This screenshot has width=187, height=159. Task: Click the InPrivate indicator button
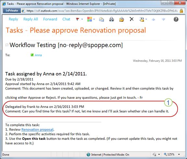tap(12, 11)
